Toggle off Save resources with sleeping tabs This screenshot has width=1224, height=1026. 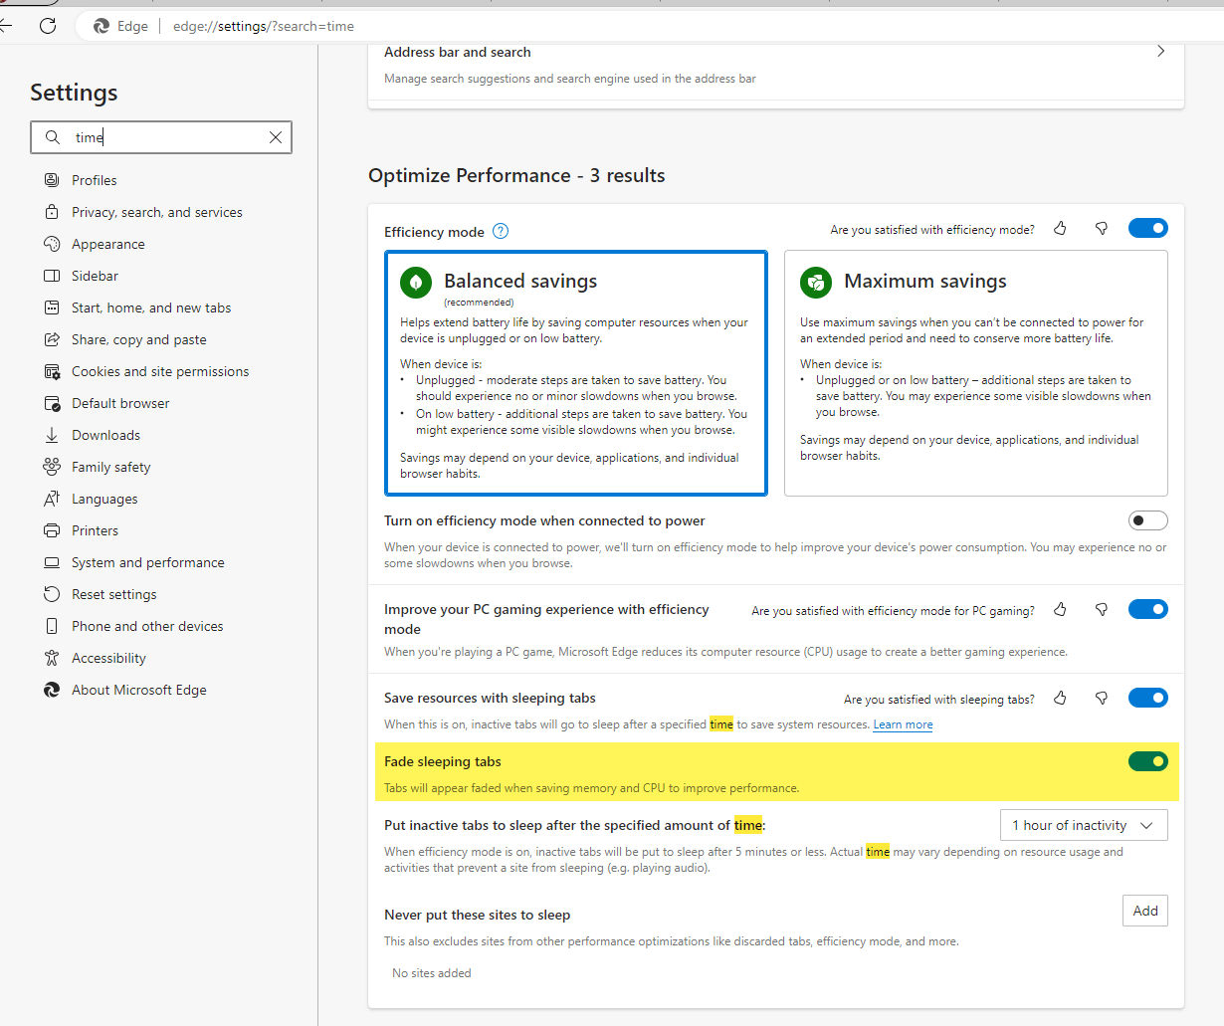click(1147, 698)
